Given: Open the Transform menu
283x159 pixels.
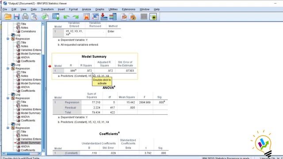Looking at the screenshot, I should click(47, 9).
